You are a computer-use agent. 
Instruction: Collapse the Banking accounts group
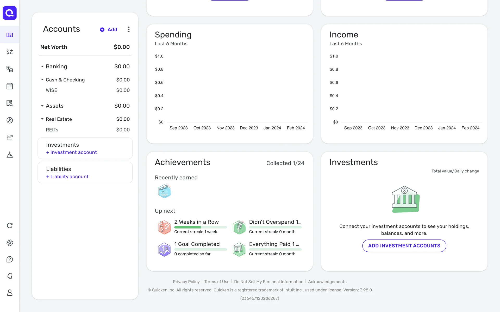[42, 67]
